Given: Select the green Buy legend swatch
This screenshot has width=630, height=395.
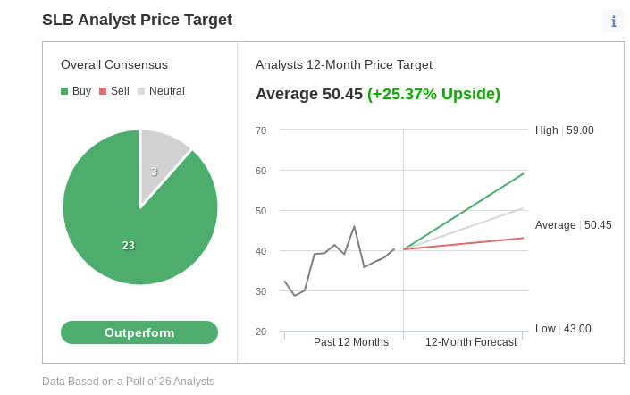Looking at the screenshot, I should 64,91.
